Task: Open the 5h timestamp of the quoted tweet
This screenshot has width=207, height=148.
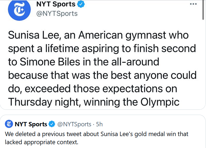Action: (99, 124)
